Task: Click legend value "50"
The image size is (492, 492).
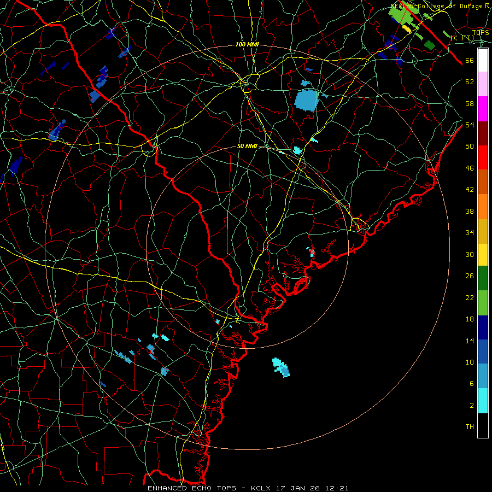Action: (470, 146)
